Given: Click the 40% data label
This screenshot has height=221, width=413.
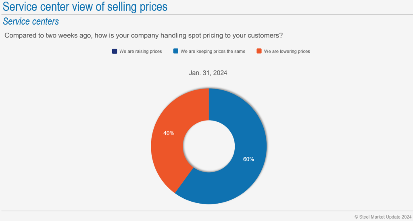Looking at the screenshot, I should [x=169, y=133].
